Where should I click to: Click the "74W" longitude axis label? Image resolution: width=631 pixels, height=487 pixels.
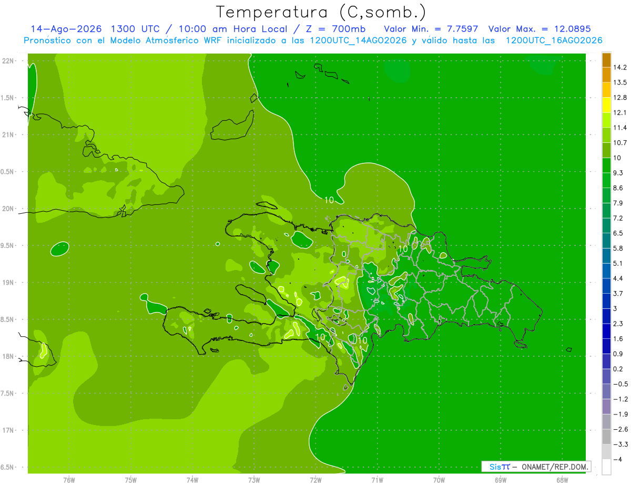[x=192, y=480]
